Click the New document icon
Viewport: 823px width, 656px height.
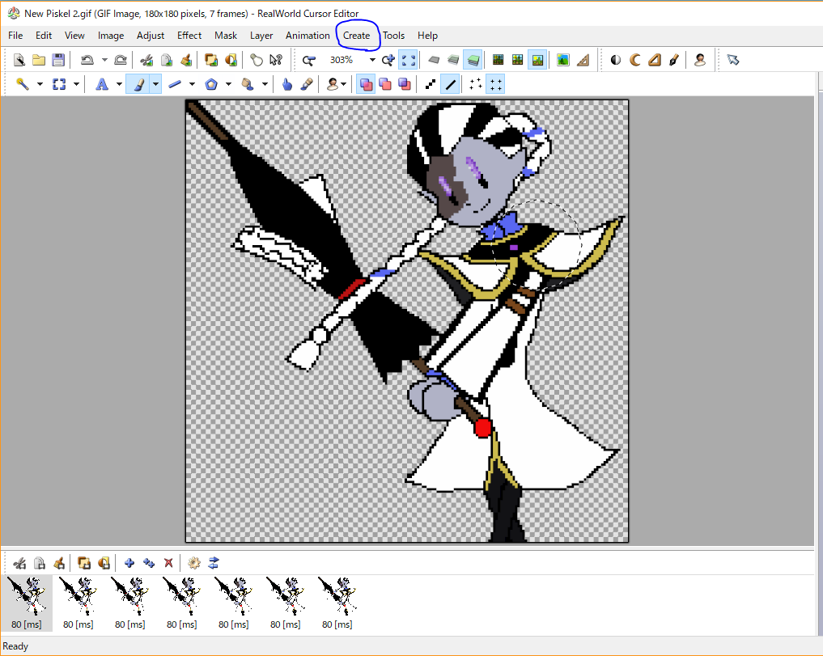[x=19, y=60]
